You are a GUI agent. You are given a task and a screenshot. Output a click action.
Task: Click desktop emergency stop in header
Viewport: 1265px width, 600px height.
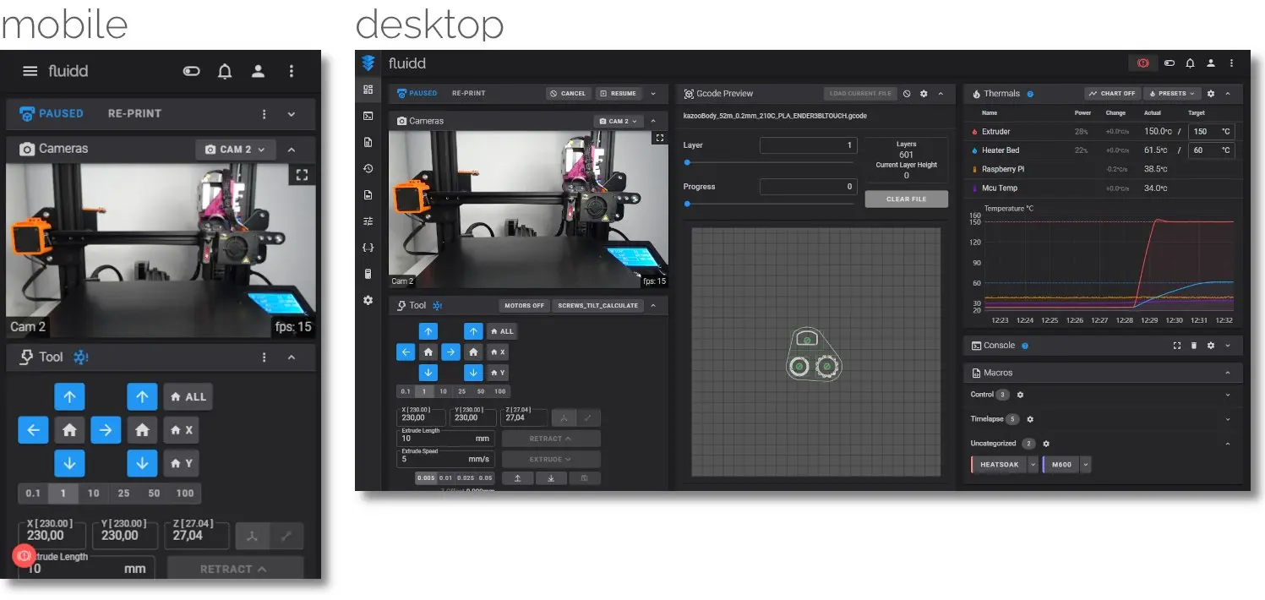click(x=1142, y=63)
